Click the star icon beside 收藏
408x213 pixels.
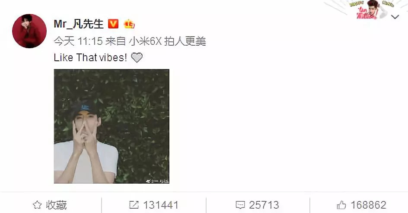tap(37, 205)
